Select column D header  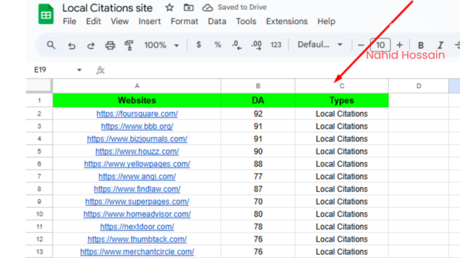pos(419,86)
